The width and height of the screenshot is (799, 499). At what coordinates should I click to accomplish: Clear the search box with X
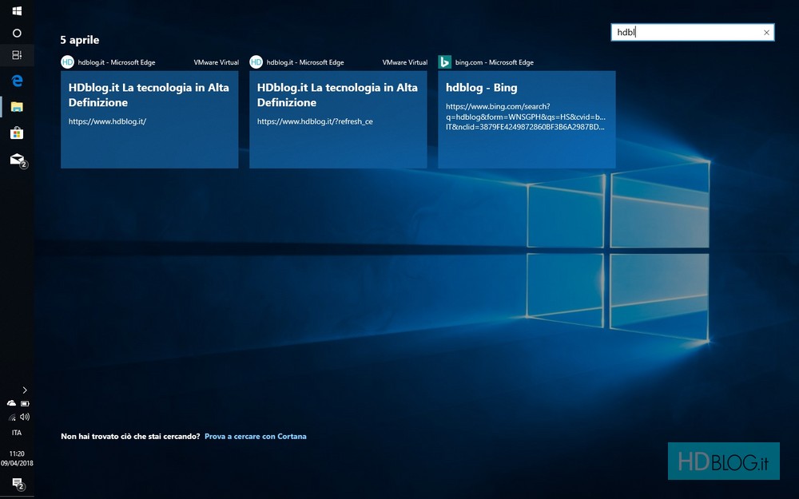pyautogui.click(x=766, y=33)
